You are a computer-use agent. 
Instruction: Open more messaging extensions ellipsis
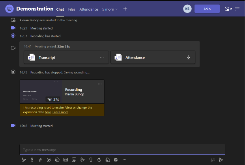click(124, 160)
